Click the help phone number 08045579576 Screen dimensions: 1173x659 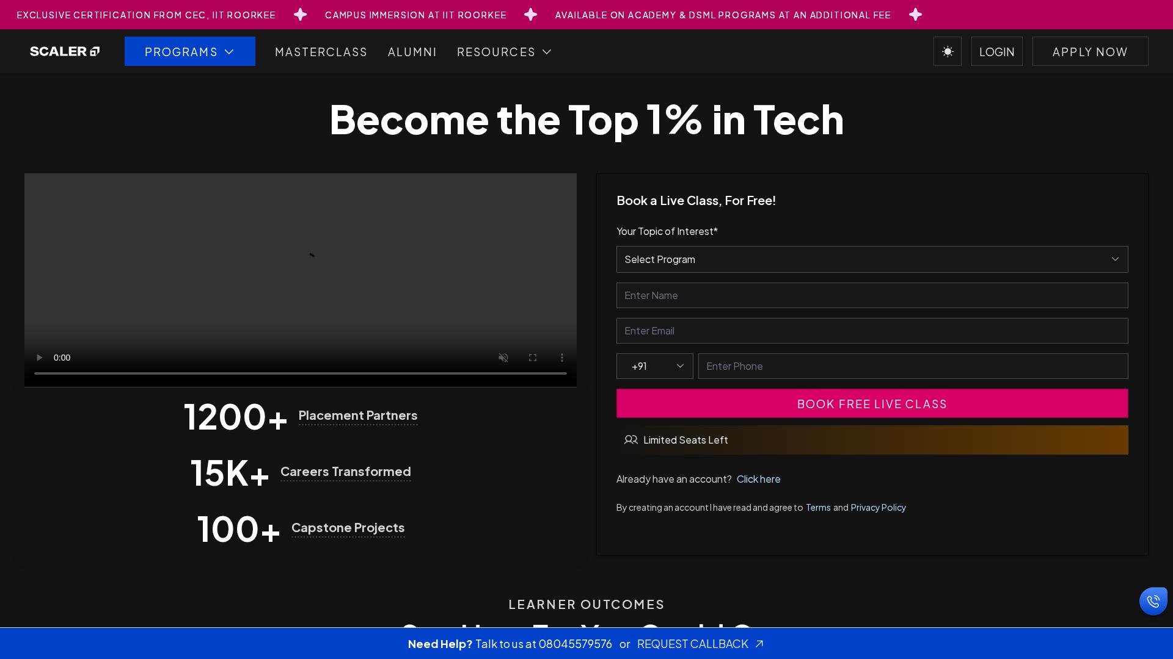point(575,644)
